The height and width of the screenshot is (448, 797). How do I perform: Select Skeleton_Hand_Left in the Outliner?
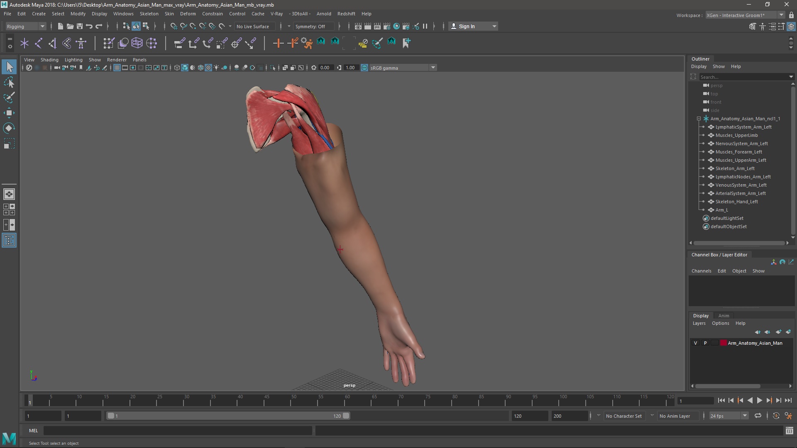pyautogui.click(x=736, y=202)
